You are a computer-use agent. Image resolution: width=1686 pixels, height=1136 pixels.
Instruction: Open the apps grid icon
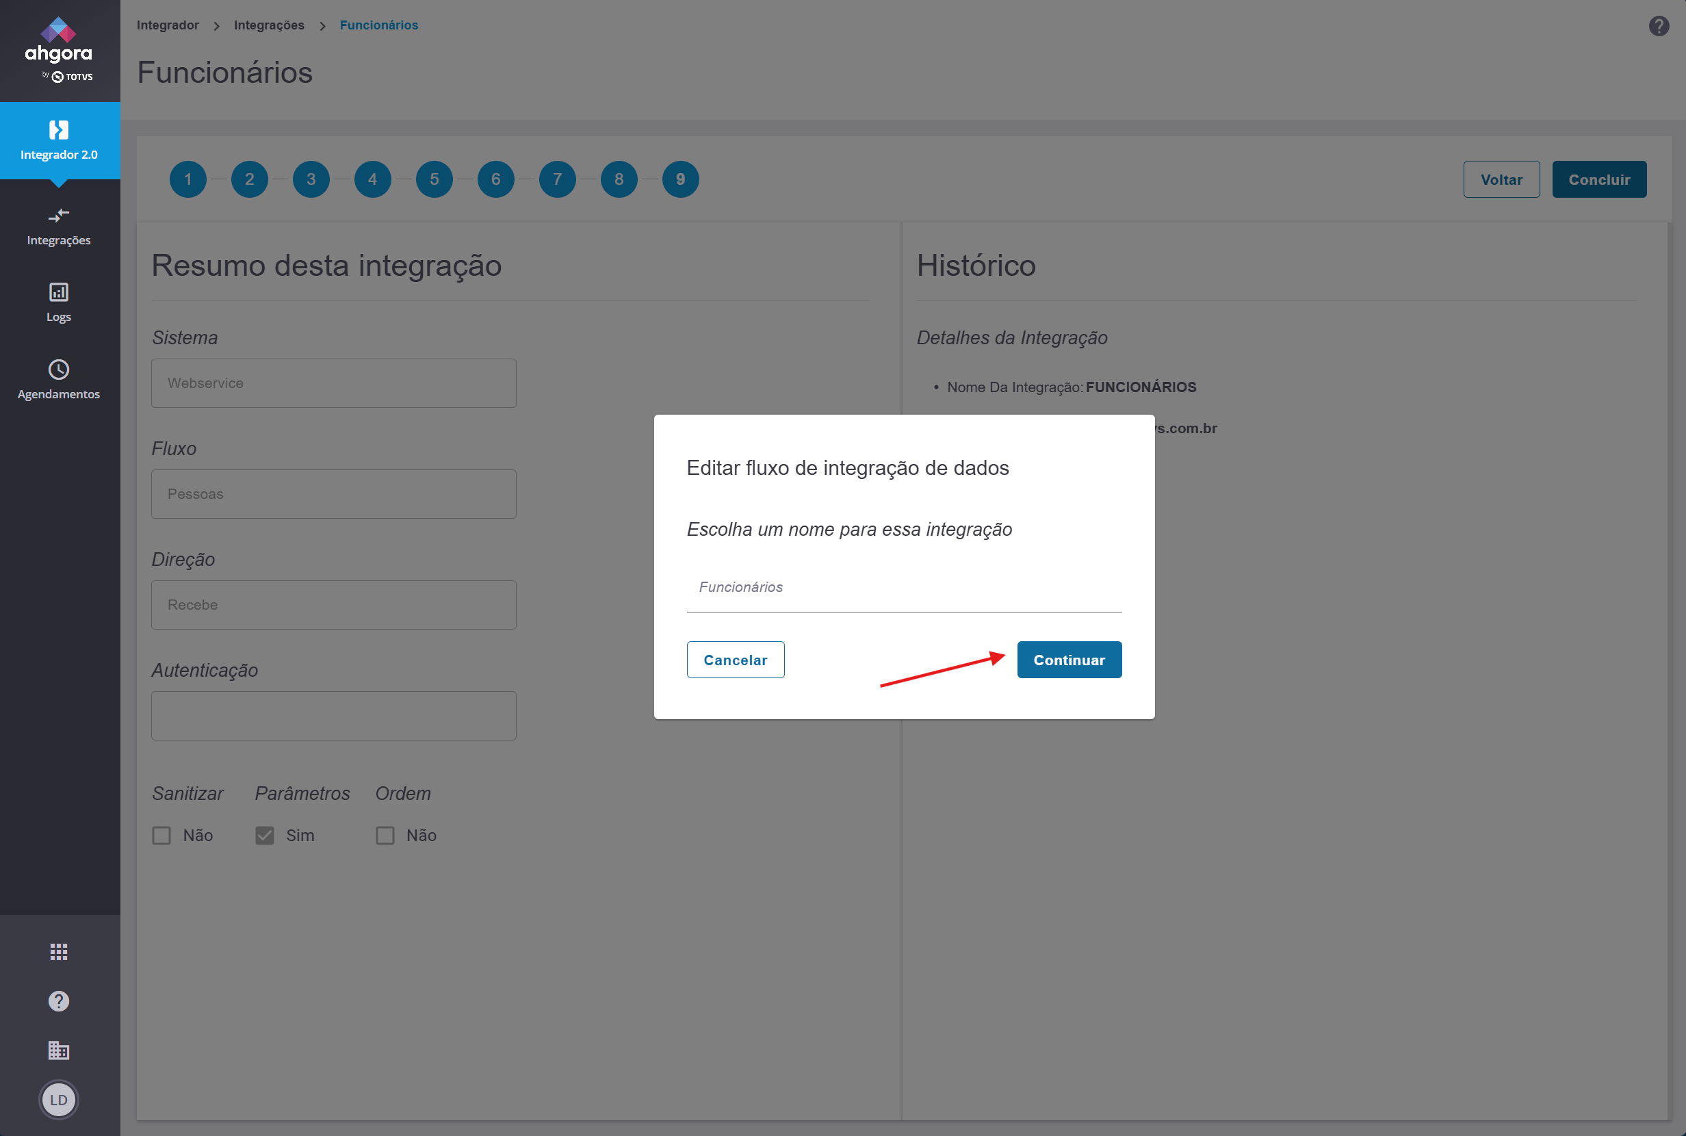pyautogui.click(x=59, y=952)
